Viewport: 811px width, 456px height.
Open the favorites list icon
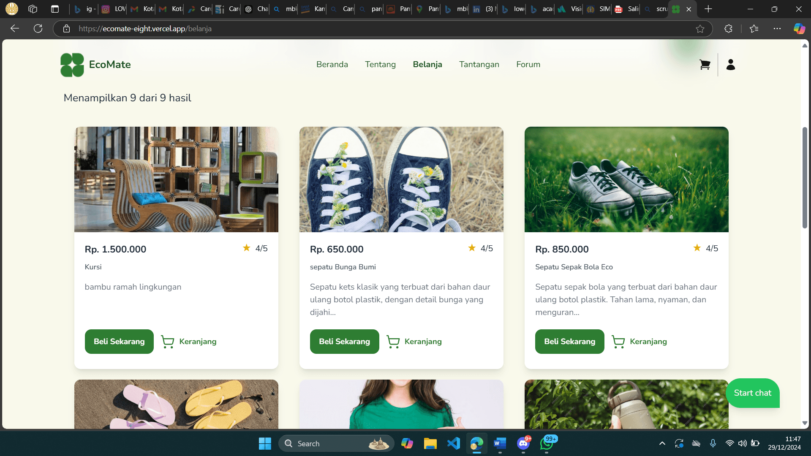click(754, 29)
